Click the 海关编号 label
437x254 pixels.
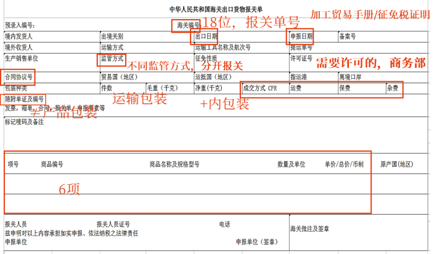click(188, 25)
